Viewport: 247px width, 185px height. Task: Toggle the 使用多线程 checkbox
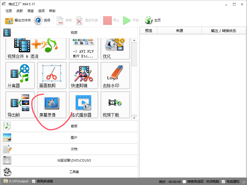click(x=34, y=181)
